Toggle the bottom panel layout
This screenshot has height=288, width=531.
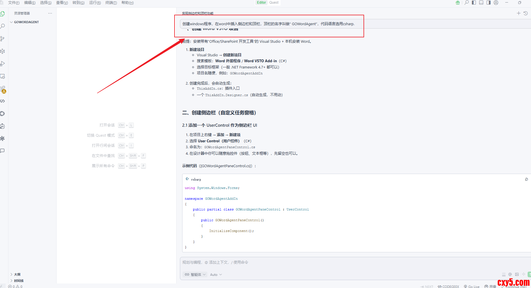pyautogui.click(x=481, y=3)
